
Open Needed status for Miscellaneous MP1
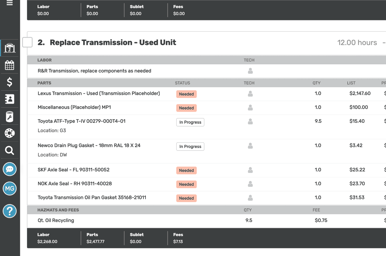click(x=186, y=108)
